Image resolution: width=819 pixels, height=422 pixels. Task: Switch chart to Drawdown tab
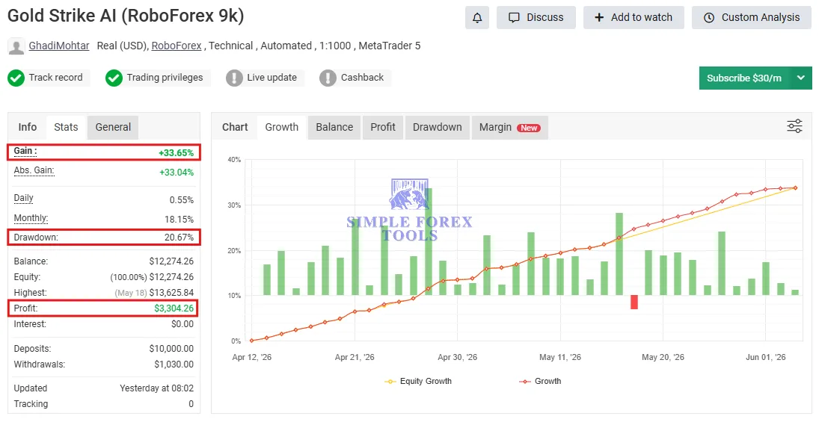[438, 127]
